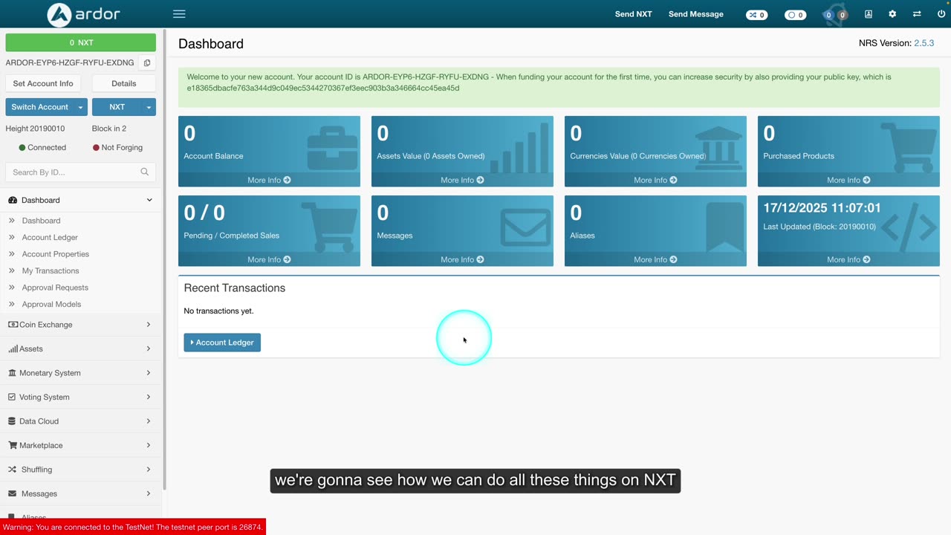Open Approval Requests in sidebar
The width and height of the screenshot is (951, 535).
(x=55, y=288)
